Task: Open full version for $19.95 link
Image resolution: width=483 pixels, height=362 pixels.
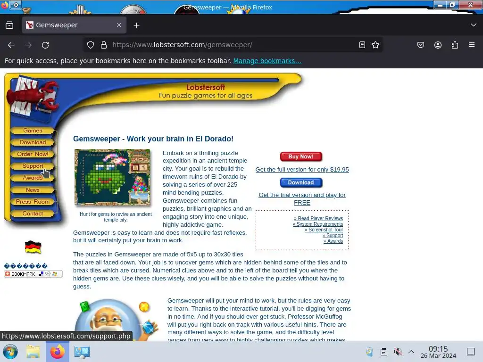Action: (x=302, y=170)
